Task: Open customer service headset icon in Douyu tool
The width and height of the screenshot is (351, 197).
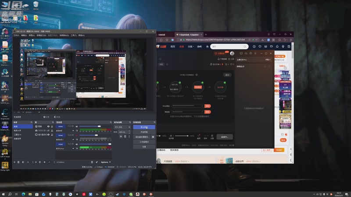Action: tap(246, 53)
